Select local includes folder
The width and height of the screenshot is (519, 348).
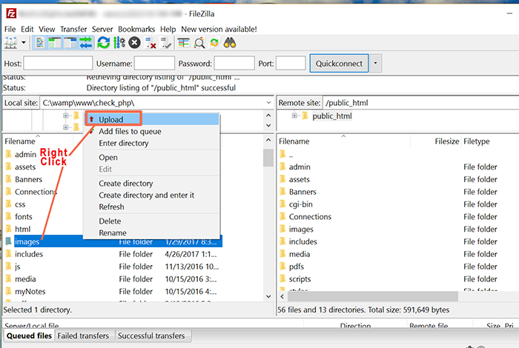(x=29, y=254)
